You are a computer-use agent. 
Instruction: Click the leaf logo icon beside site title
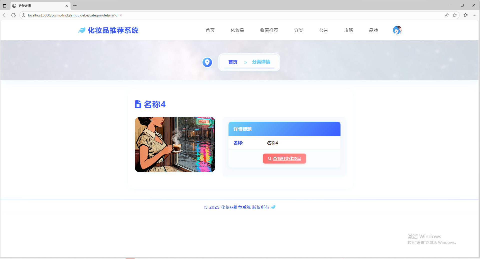point(82,30)
